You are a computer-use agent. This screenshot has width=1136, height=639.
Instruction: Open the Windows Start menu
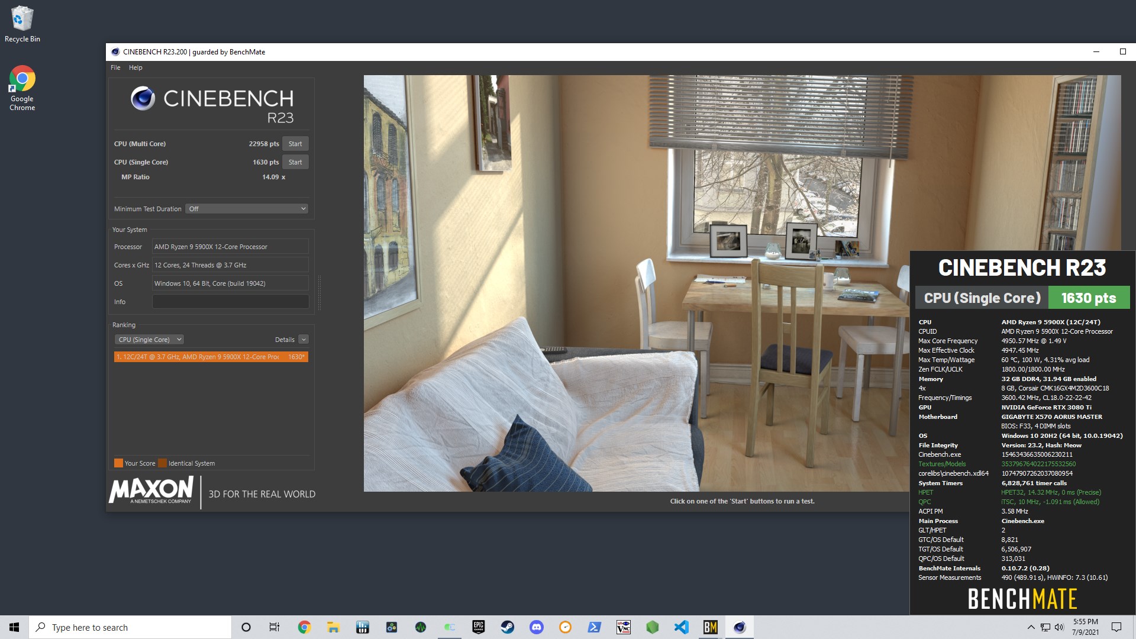pyautogui.click(x=14, y=627)
